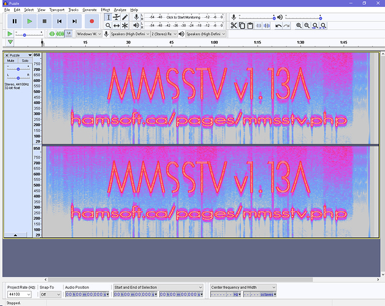This screenshot has width=385, height=306.
Task: Trim audio outside the selection
Action: 259,26
